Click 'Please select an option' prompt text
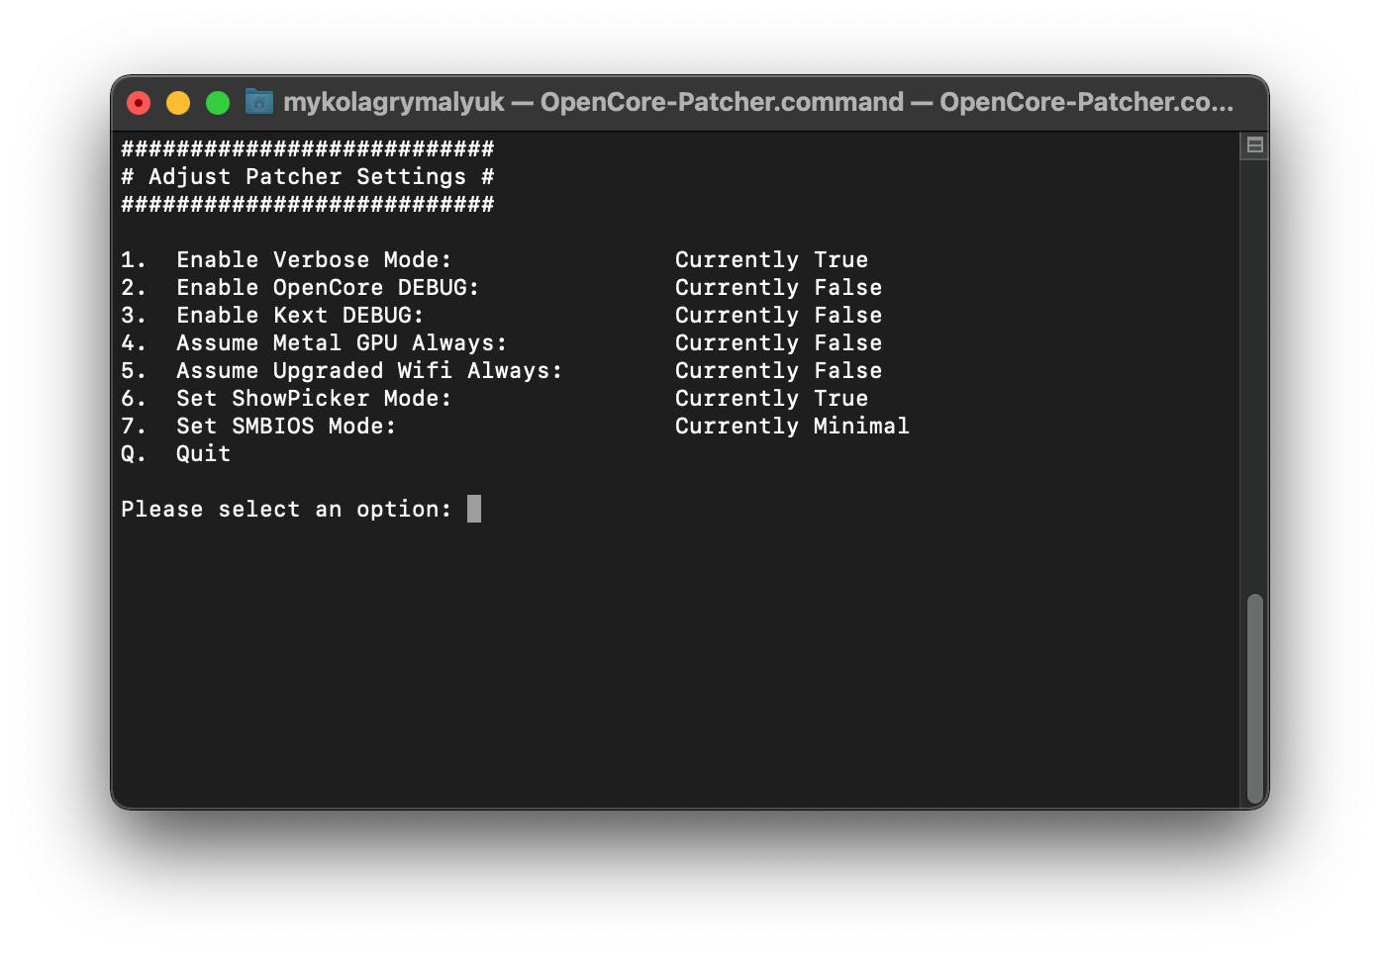 [x=285, y=510]
